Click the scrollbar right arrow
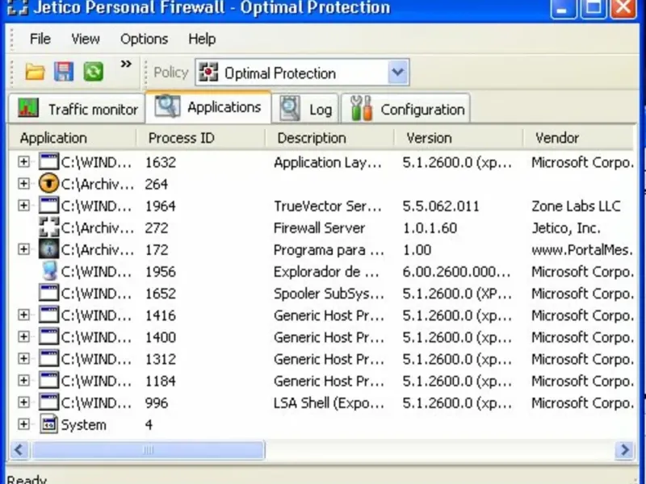The image size is (646, 484). click(624, 449)
